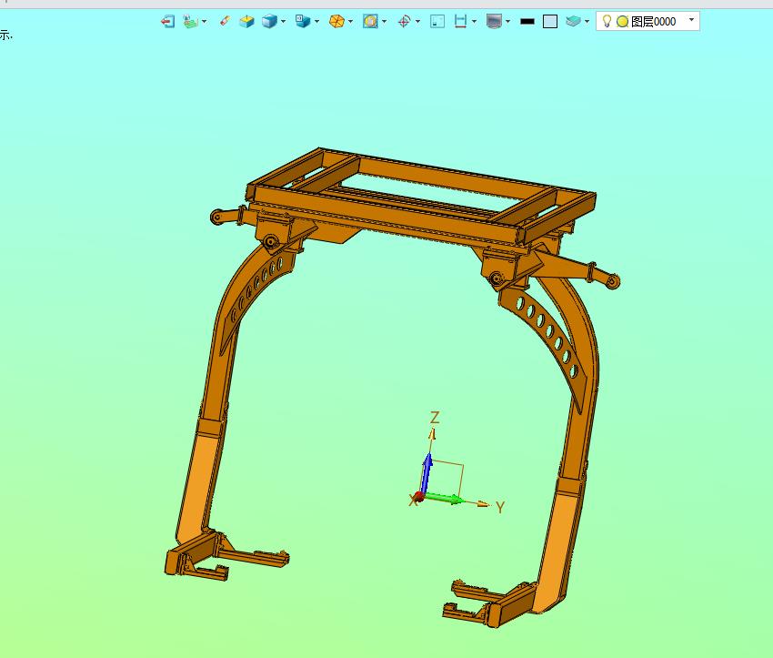The width and height of the screenshot is (773, 658).
Task: Click the red X axis origin point
Action: [418, 497]
